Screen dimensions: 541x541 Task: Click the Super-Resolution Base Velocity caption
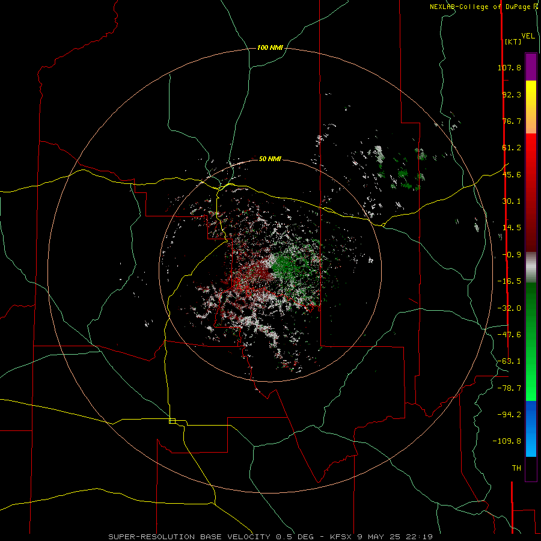click(x=270, y=537)
